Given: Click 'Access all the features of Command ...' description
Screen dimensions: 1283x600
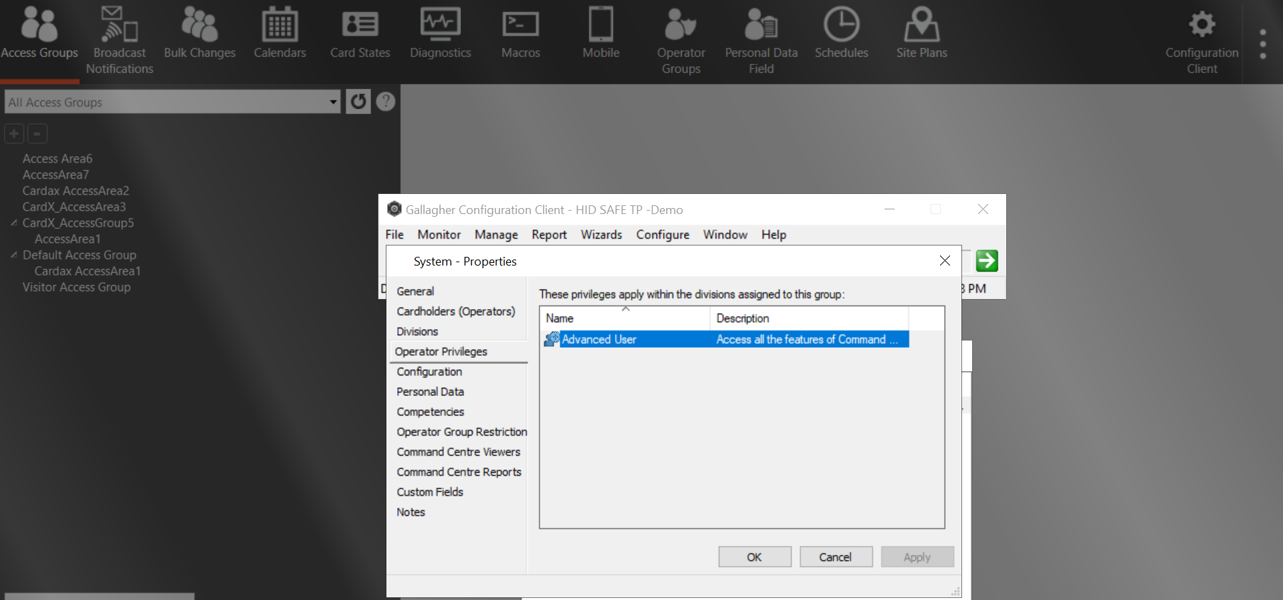Looking at the screenshot, I should pyautogui.click(x=807, y=339).
